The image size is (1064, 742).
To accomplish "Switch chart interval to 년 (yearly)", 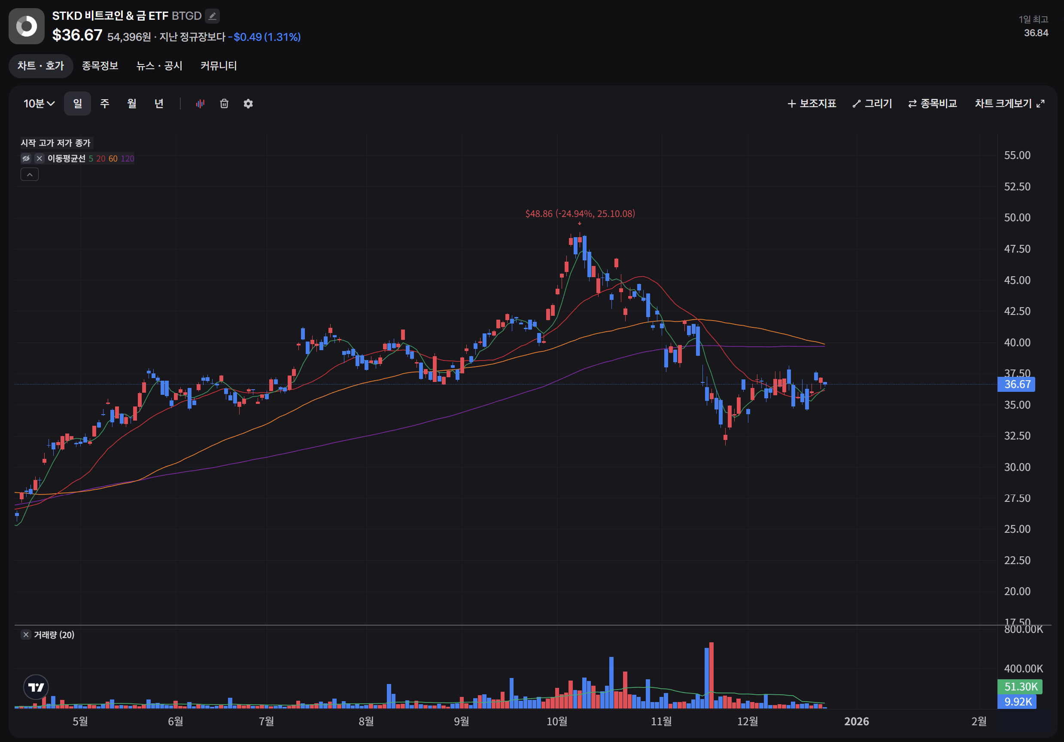I will click(158, 104).
